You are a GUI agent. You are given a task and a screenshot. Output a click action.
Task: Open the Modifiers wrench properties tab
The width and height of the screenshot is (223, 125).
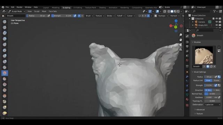(187, 76)
